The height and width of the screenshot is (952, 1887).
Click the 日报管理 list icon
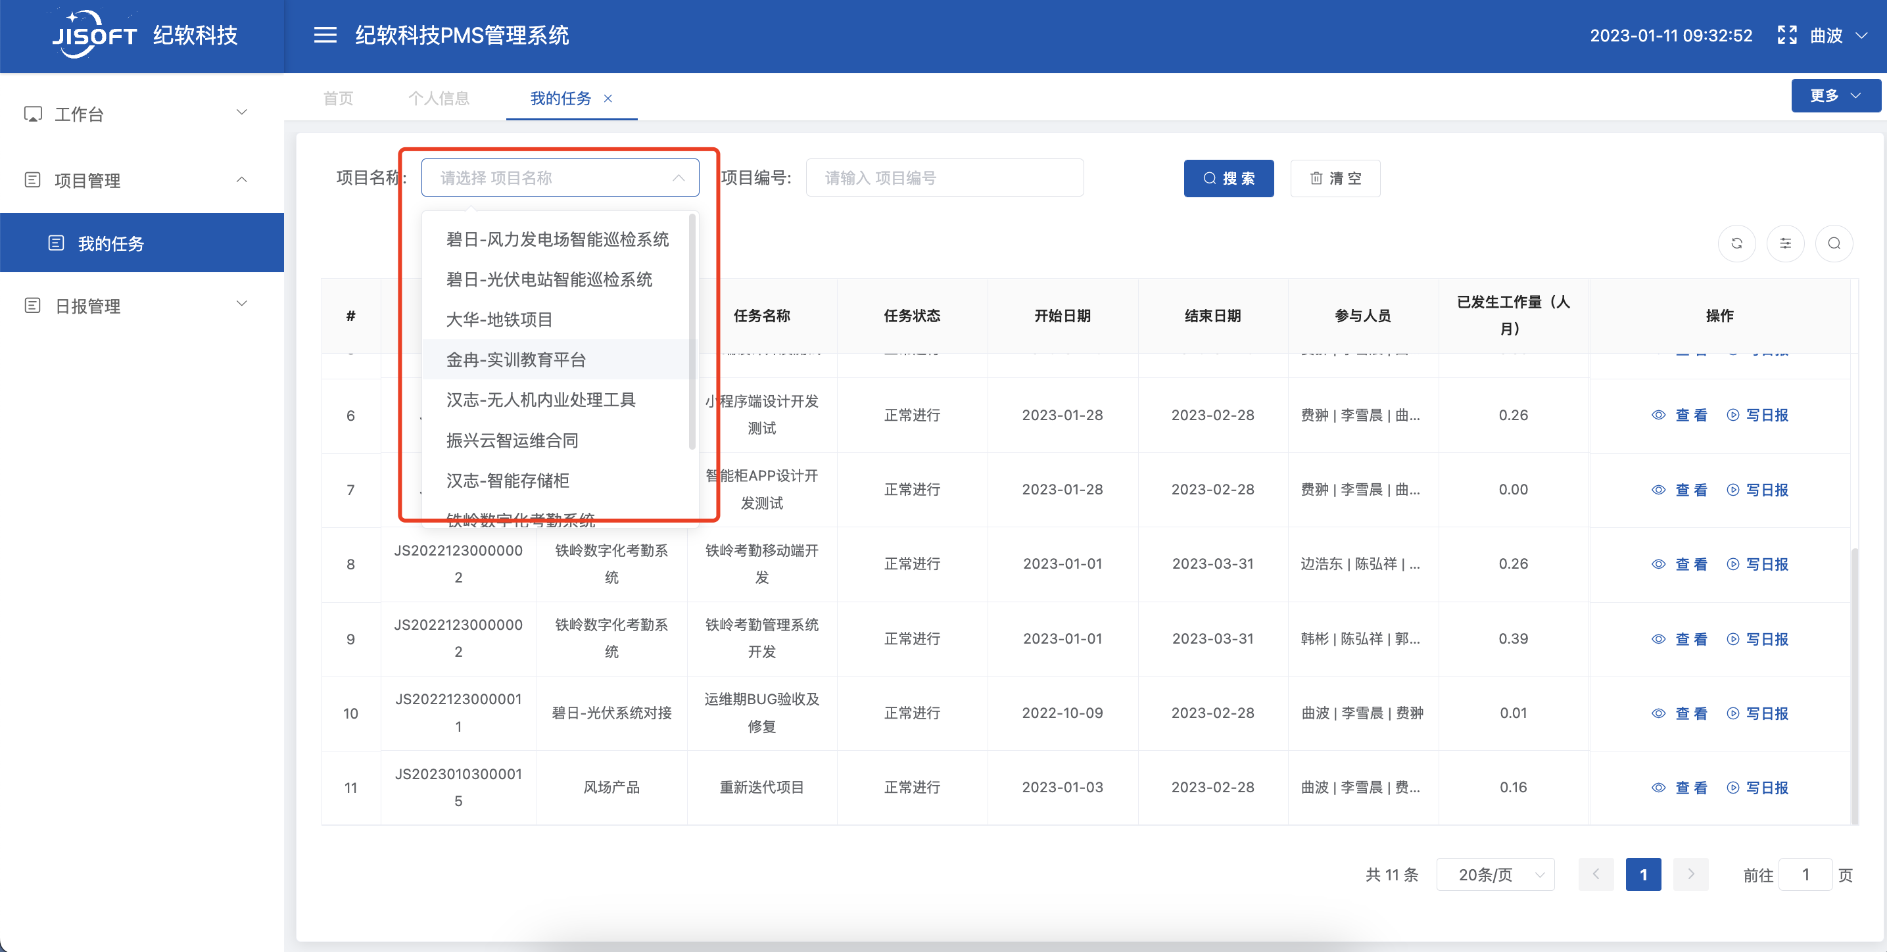pyautogui.click(x=32, y=305)
